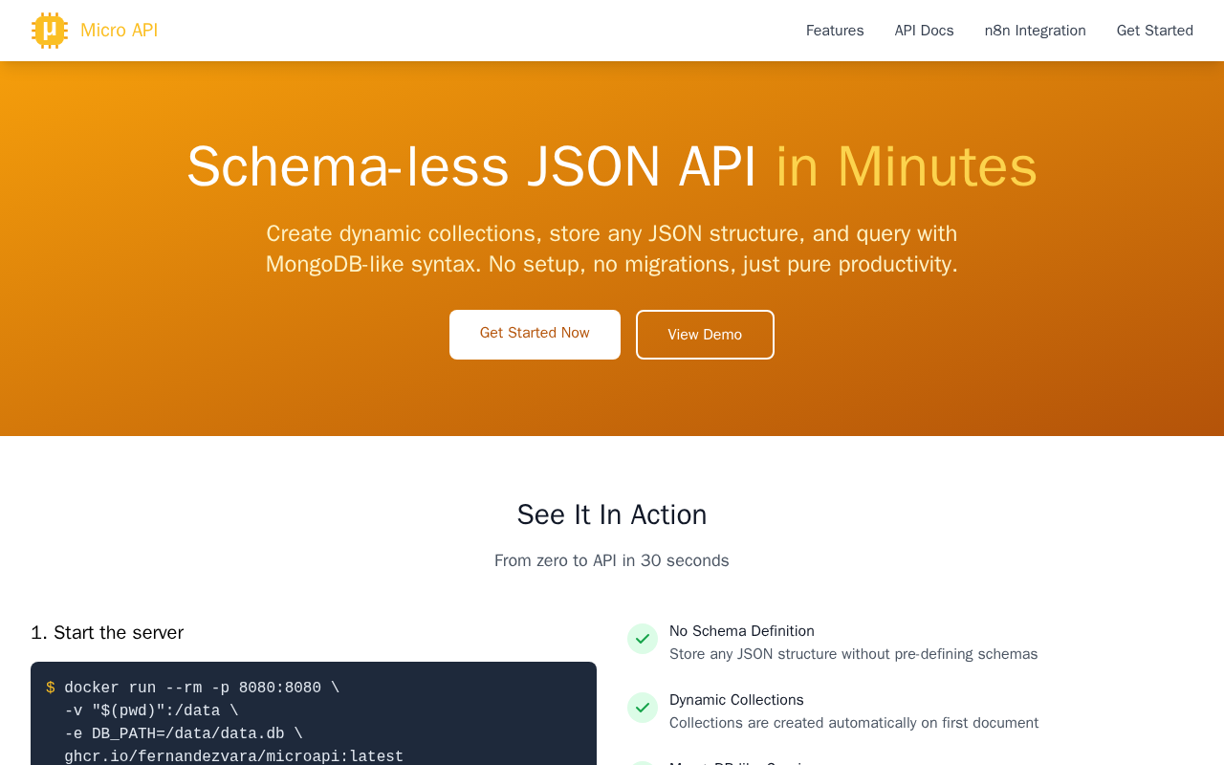Click the green check beside No Schema Definition
This screenshot has height=765, width=1224.
pos(643,639)
